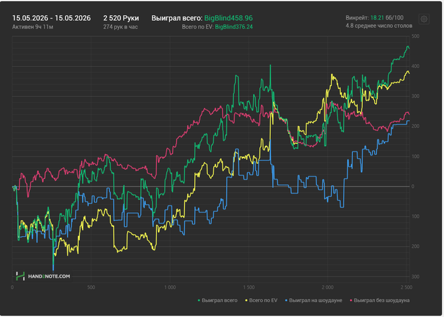Click the BigBlind458.96 total winnings value
This screenshot has height=317, width=444.
click(x=228, y=18)
